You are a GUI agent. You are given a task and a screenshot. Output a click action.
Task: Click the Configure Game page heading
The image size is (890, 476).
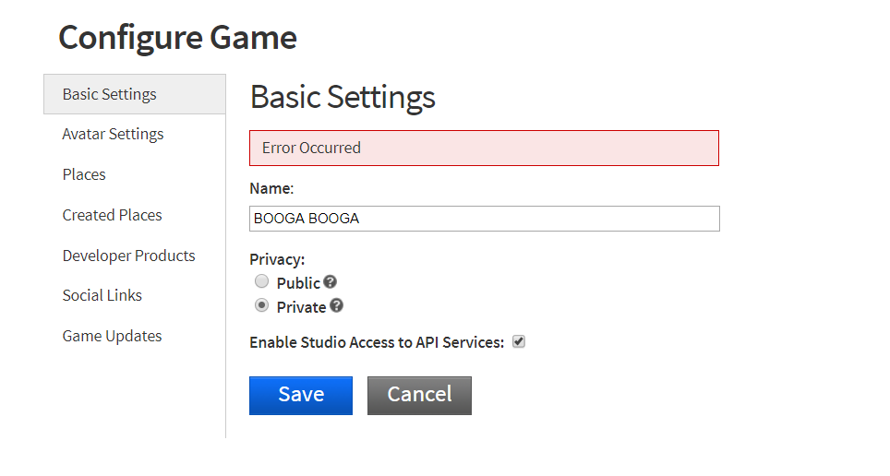(x=177, y=38)
